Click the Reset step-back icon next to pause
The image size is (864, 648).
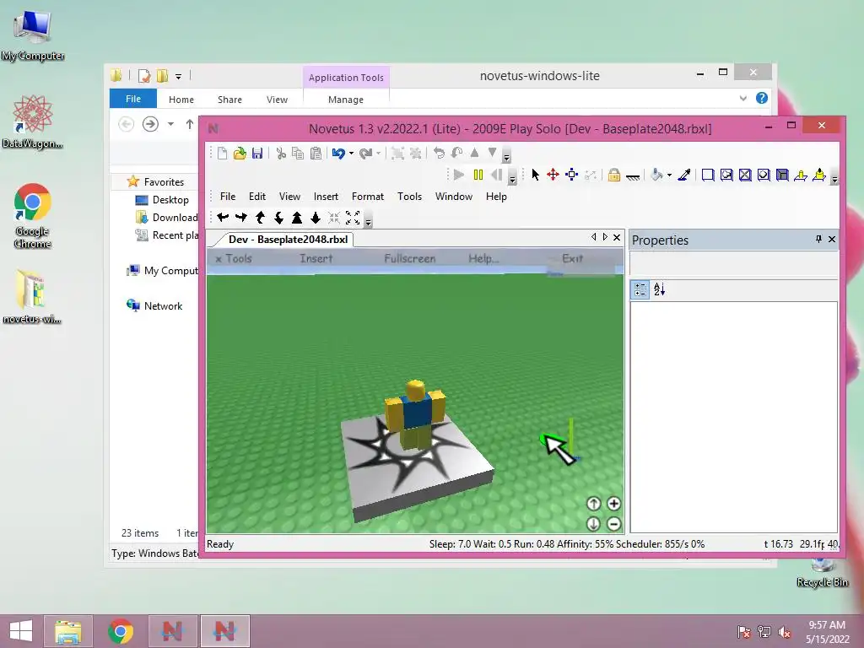(496, 175)
